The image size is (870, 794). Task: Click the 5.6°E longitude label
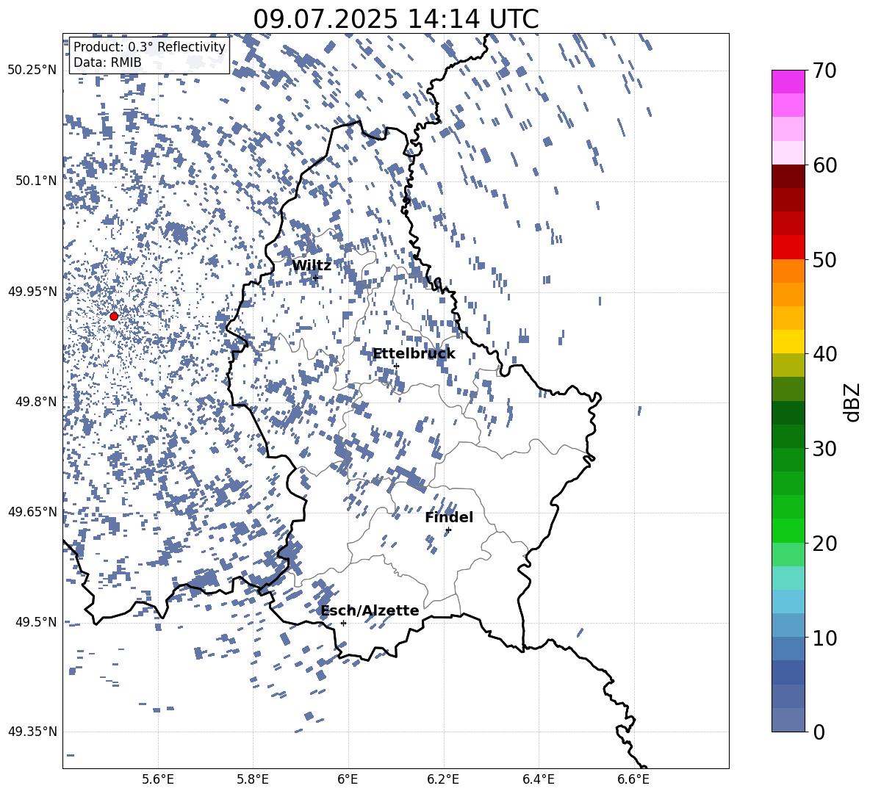coord(158,779)
